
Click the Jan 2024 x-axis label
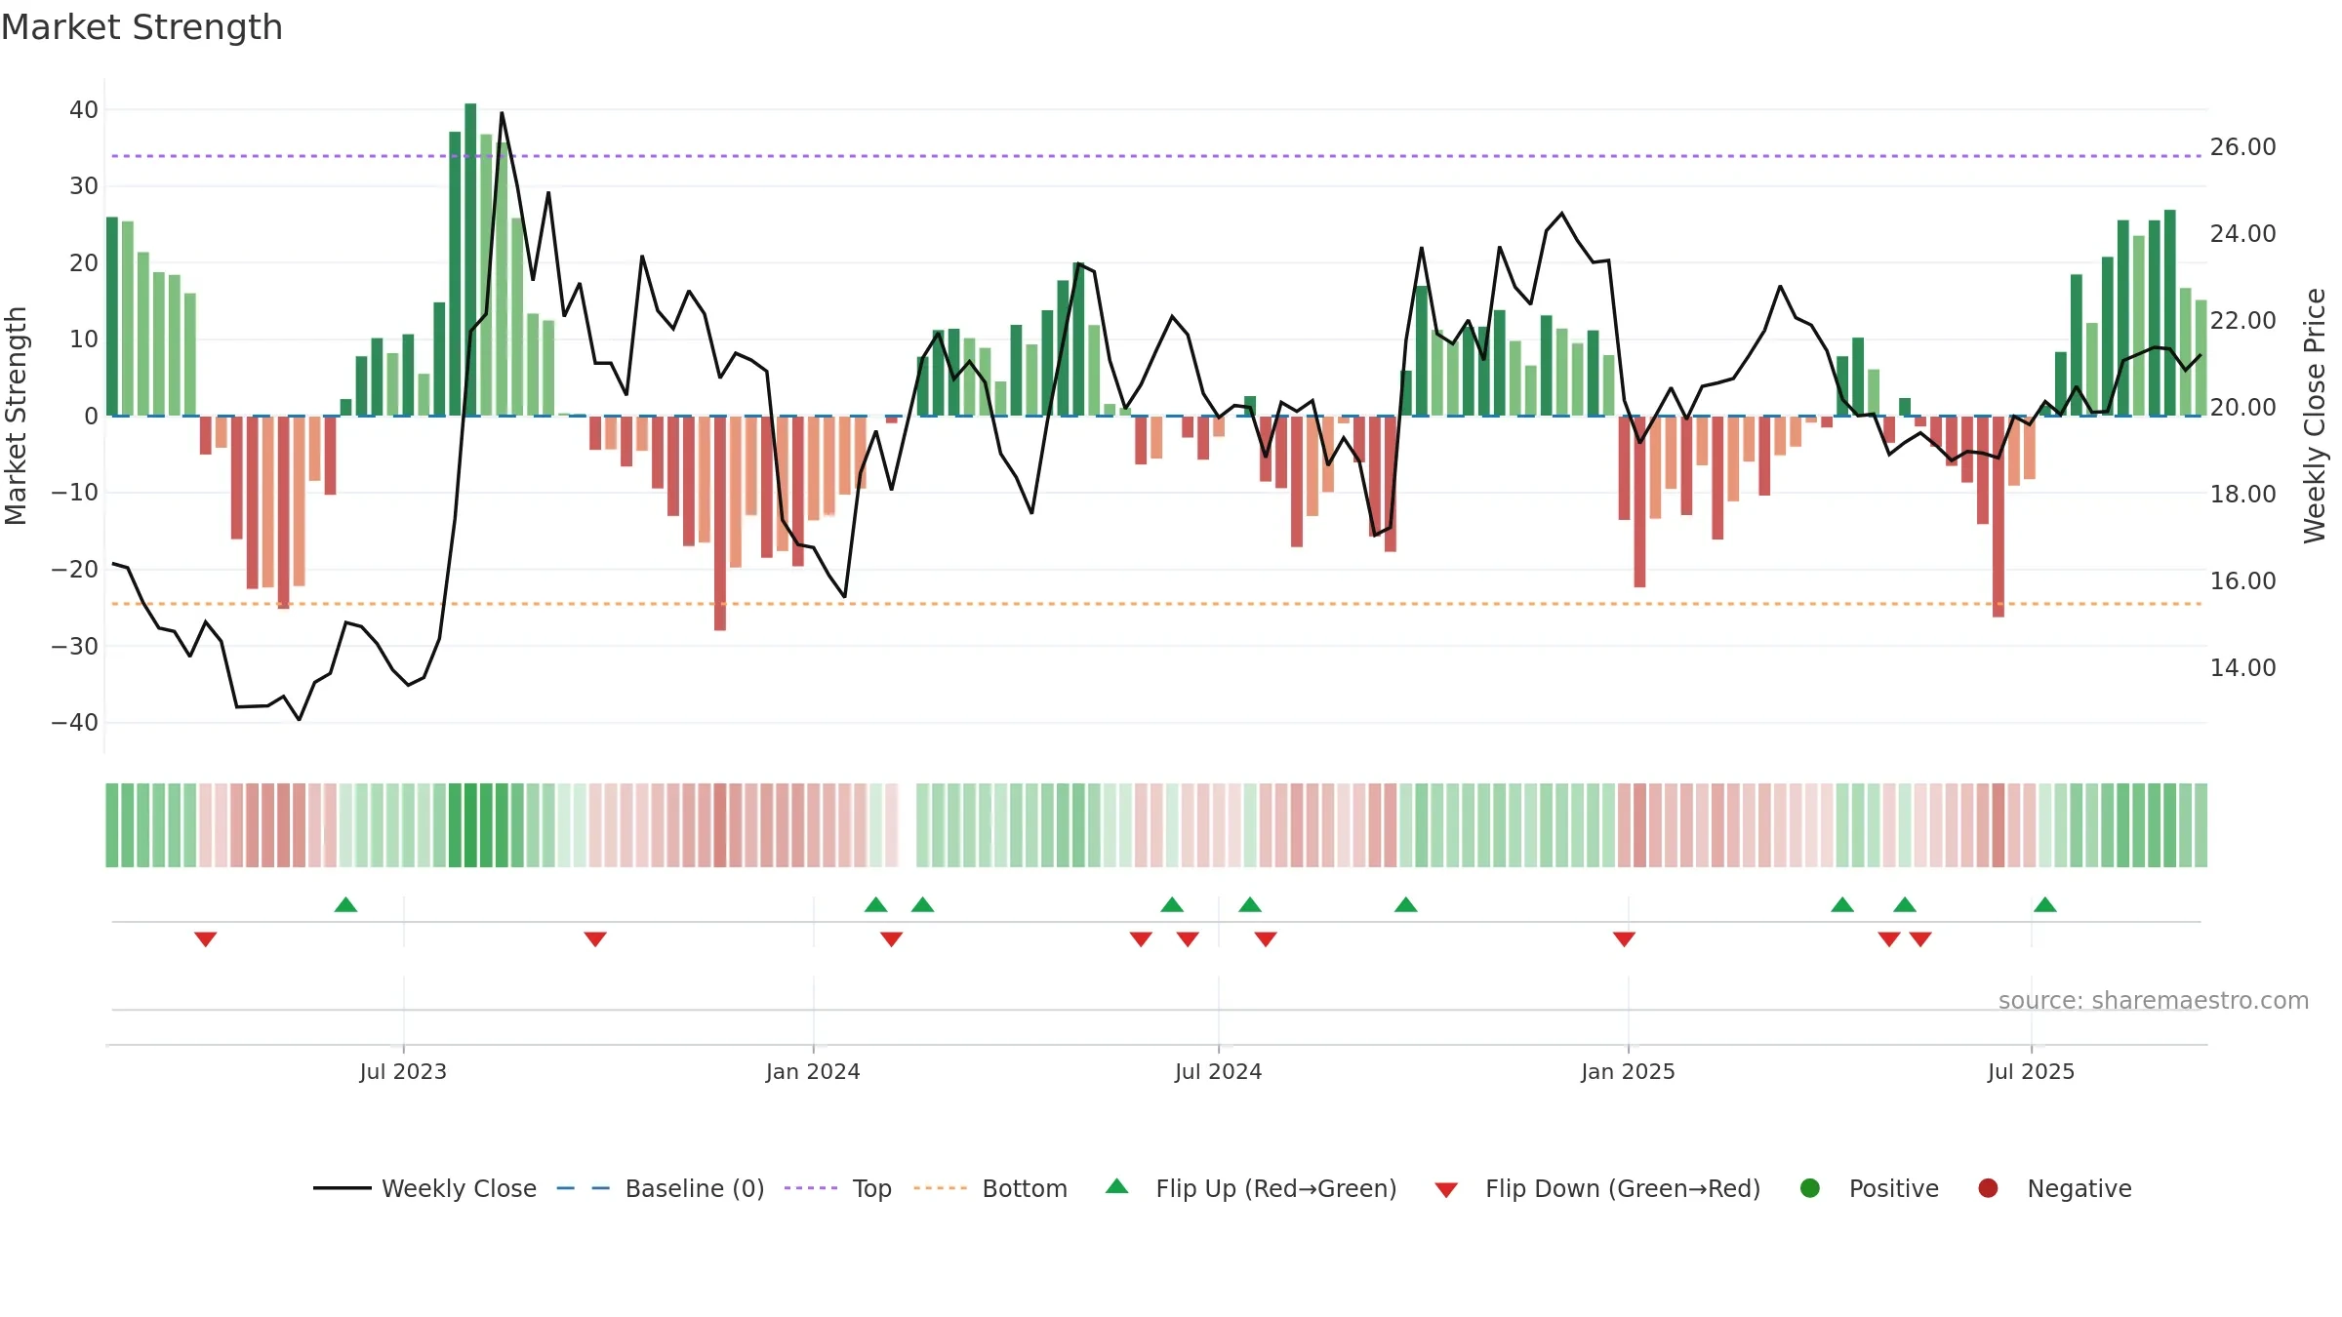(x=813, y=1071)
